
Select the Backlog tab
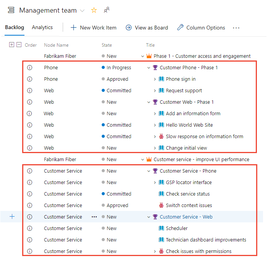[15, 28]
